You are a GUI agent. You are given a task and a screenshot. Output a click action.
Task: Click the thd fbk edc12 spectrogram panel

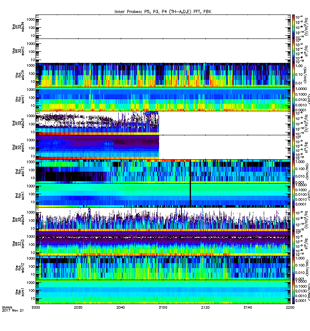(x=163, y=171)
